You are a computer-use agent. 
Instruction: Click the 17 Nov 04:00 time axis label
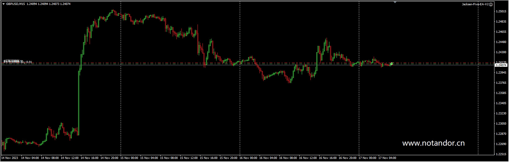coord(387,158)
